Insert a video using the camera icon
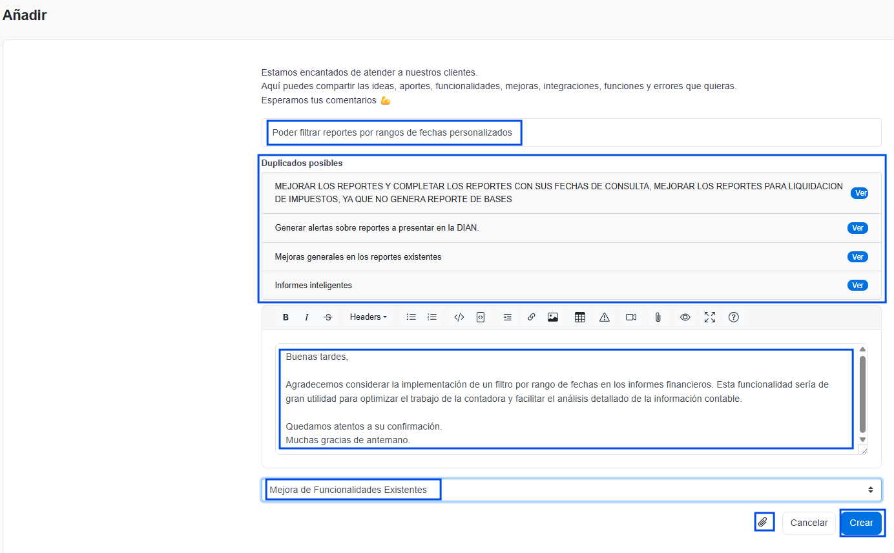The image size is (894, 553). point(631,317)
